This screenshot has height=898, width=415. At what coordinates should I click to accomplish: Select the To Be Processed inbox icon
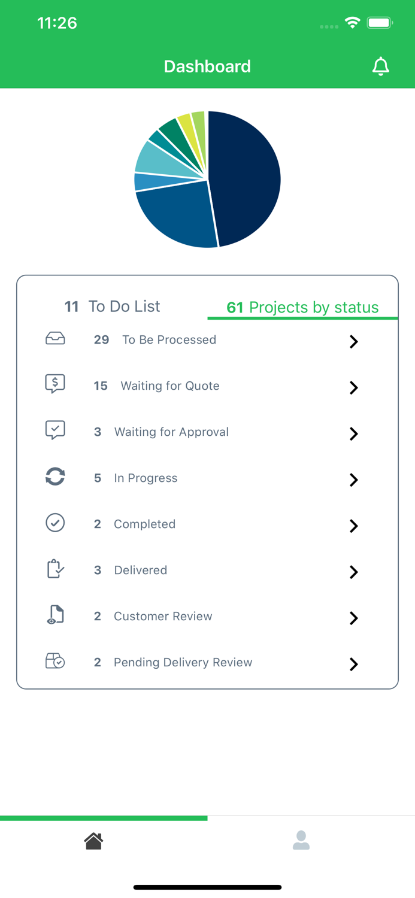click(x=54, y=338)
